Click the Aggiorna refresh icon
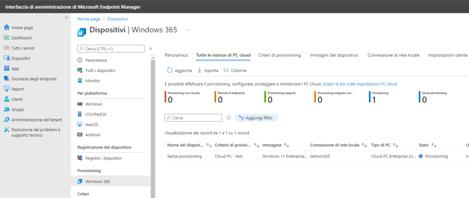Viewport: 469px width, 198px height. [x=169, y=70]
